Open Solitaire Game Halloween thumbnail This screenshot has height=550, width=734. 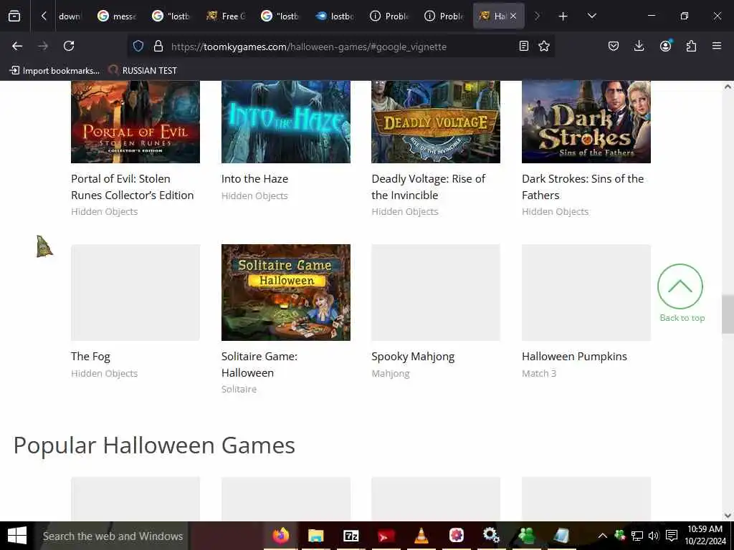tap(285, 292)
